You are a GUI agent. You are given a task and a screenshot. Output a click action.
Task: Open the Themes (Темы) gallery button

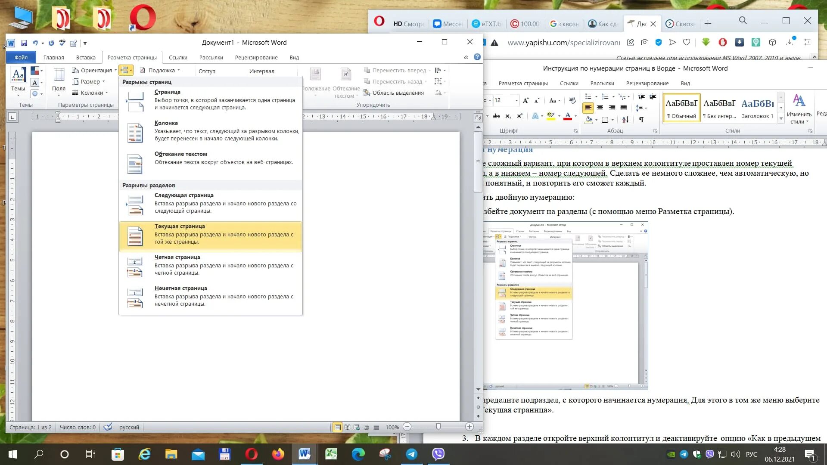pos(18,82)
